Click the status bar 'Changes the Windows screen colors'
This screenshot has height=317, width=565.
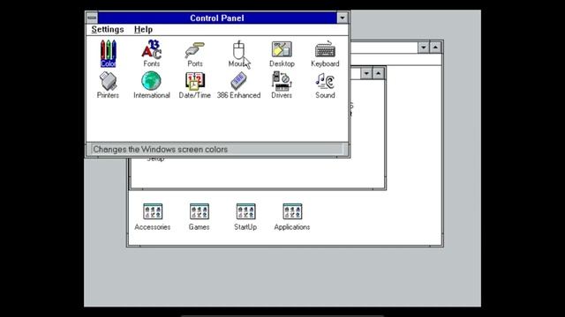click(217, 149)
